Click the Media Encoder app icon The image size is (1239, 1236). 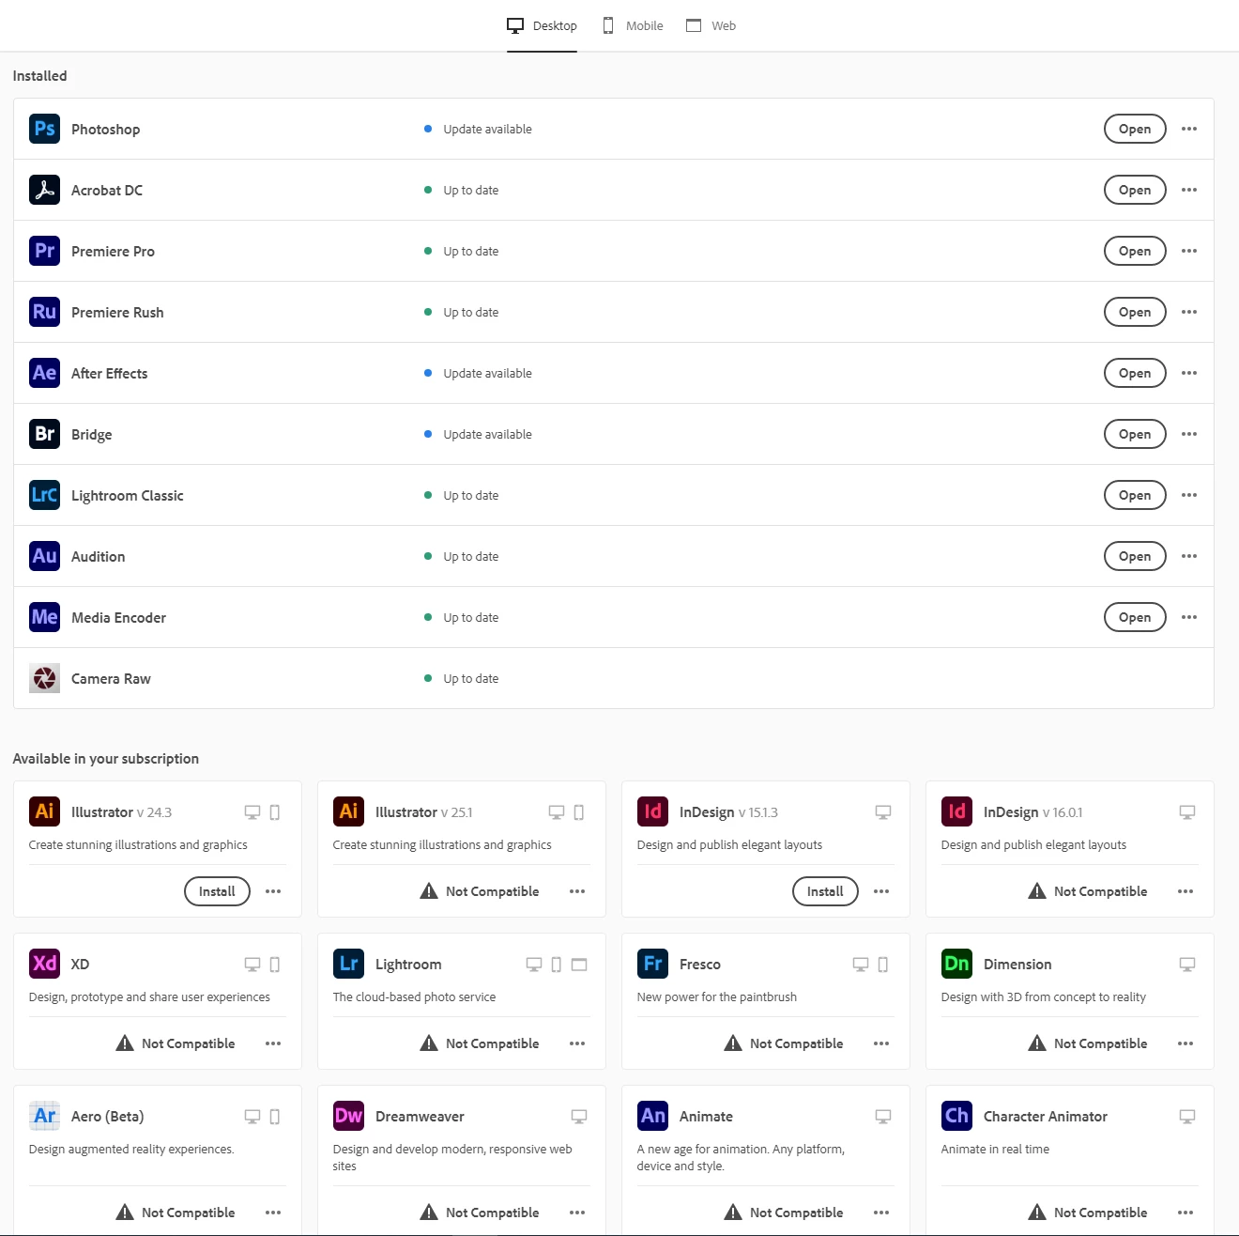[x=44, y=617]
